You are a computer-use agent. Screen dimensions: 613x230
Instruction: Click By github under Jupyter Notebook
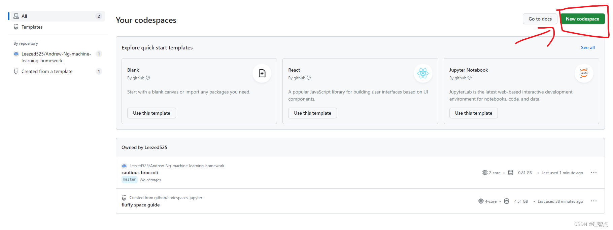(x=458, y=78)
